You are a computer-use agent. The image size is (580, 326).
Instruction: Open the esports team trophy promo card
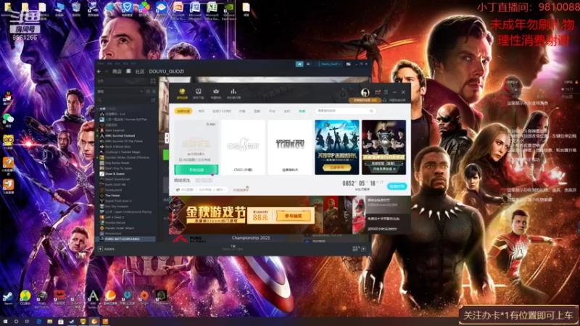(384, 147)
